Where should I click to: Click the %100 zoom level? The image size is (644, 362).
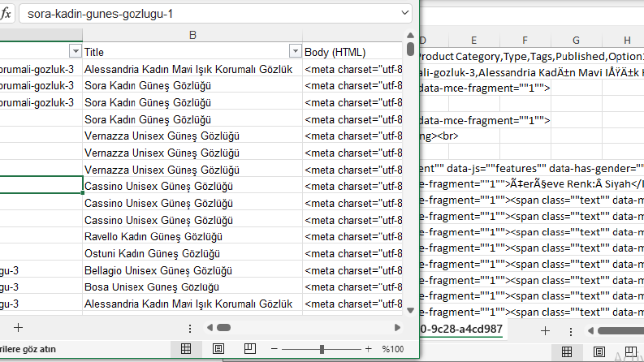click(393, 349)
